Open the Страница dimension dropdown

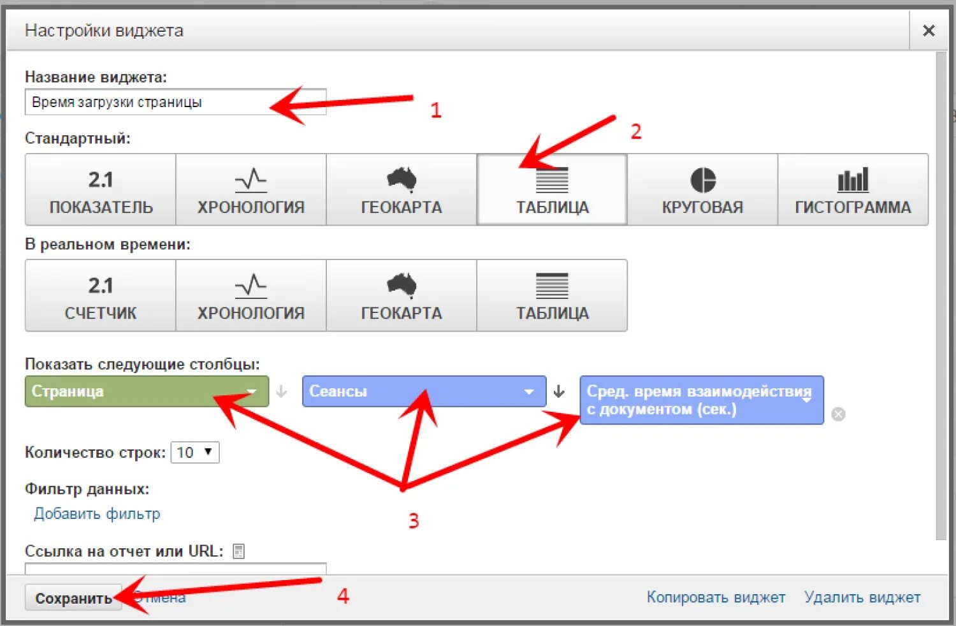click(147, 391)
